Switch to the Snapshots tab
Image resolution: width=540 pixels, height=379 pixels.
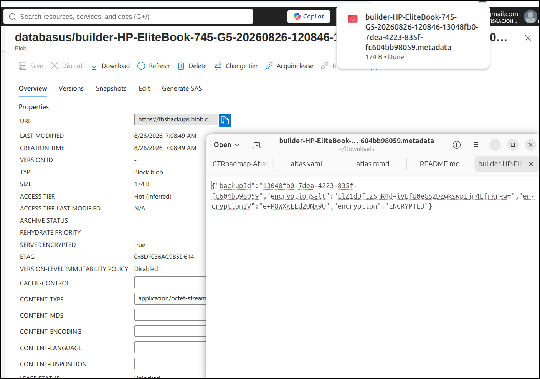(111, 88)
